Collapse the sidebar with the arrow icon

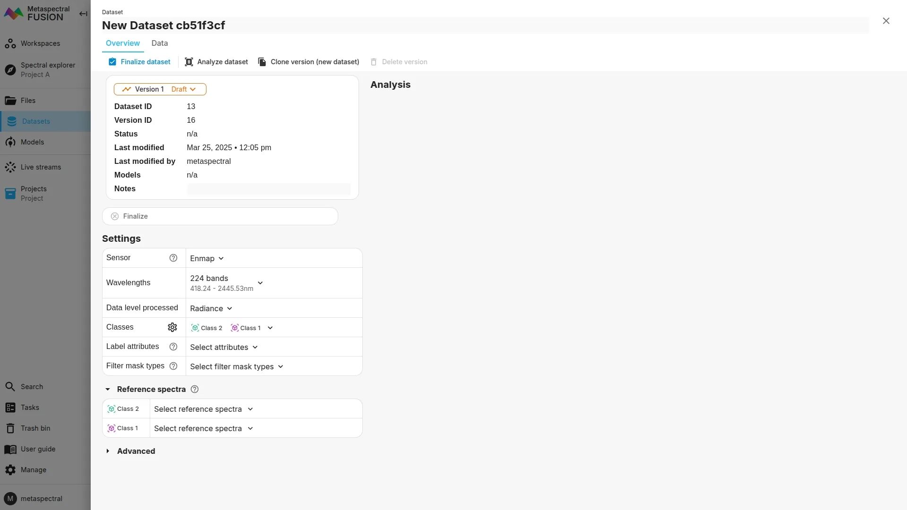(x=83, y=14)
